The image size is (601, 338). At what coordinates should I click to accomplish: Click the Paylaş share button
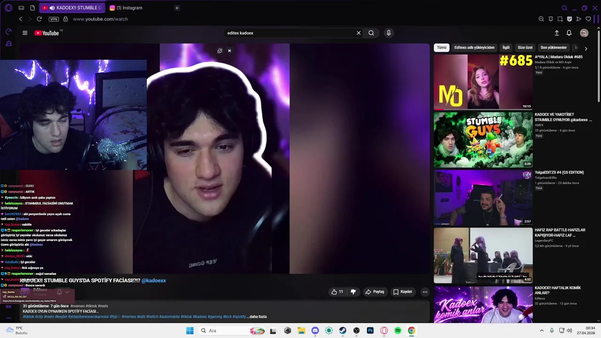[375, 292]
